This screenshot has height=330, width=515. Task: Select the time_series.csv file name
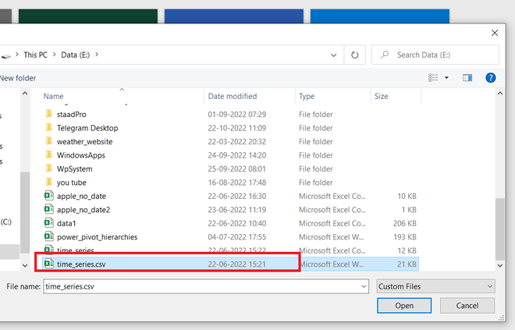click(x=81, y=264)
